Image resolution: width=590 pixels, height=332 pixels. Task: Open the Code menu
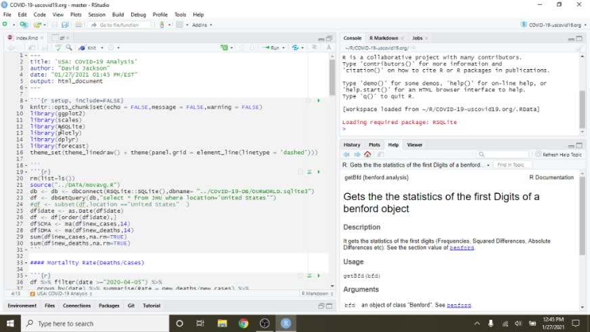[x=39, y=15]
